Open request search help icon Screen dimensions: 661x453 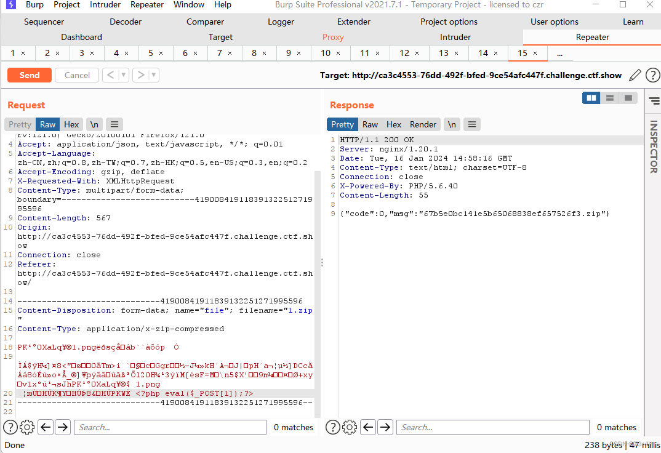point(10,427)
